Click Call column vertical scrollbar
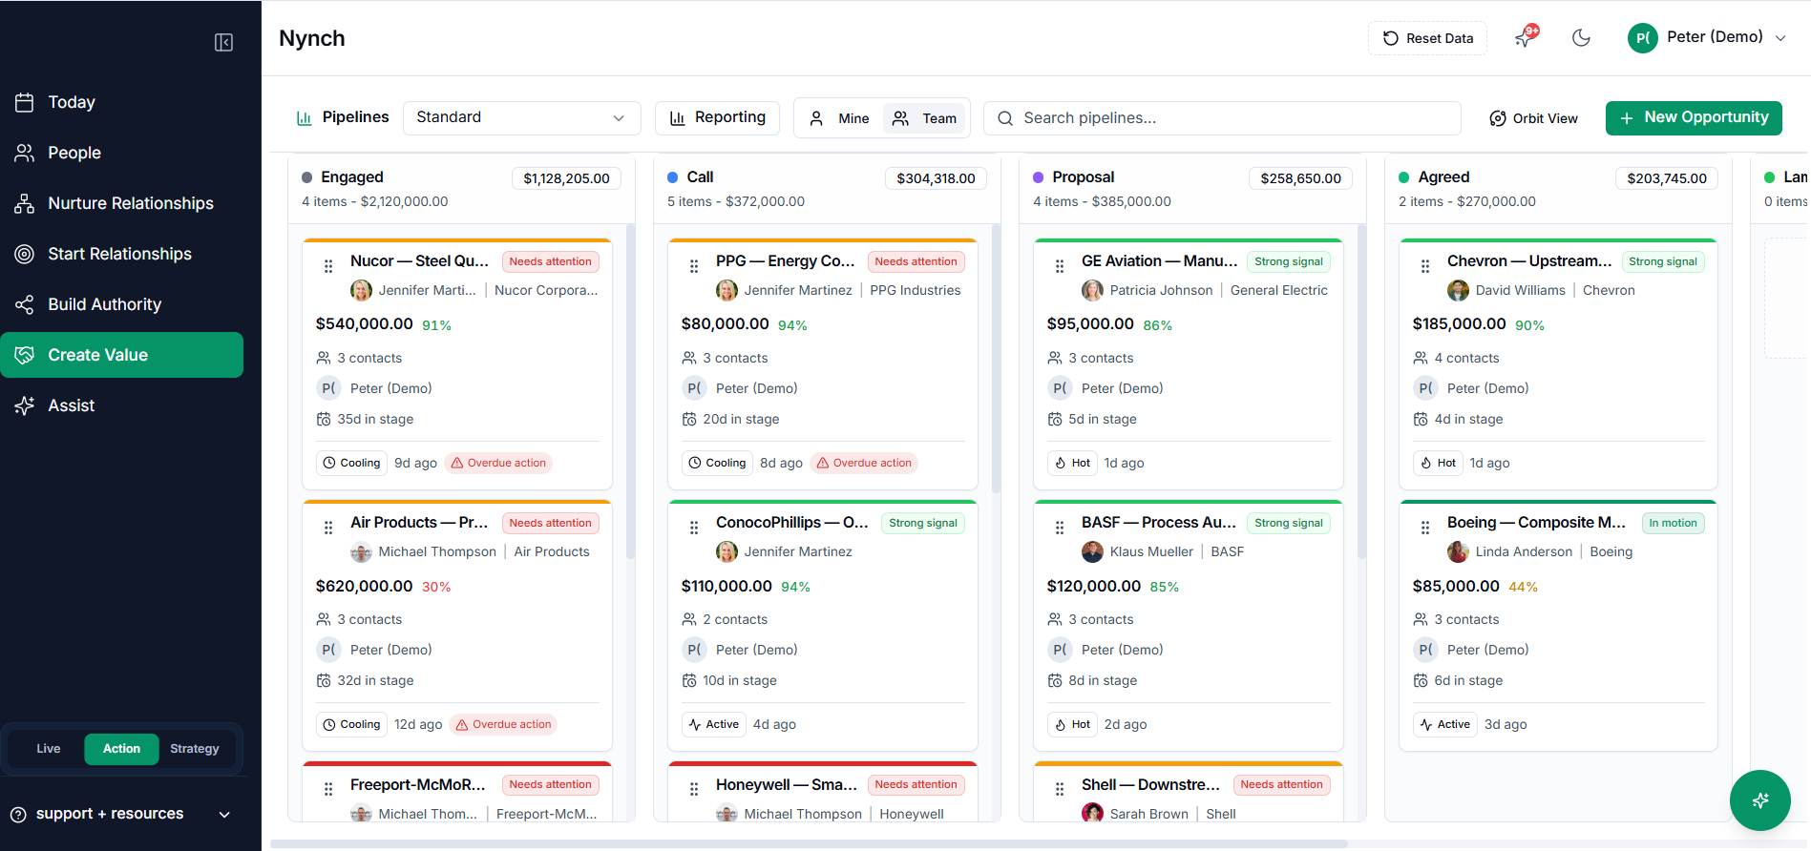The height and width of the screenshot is (851, 1811). click(996, 358)
